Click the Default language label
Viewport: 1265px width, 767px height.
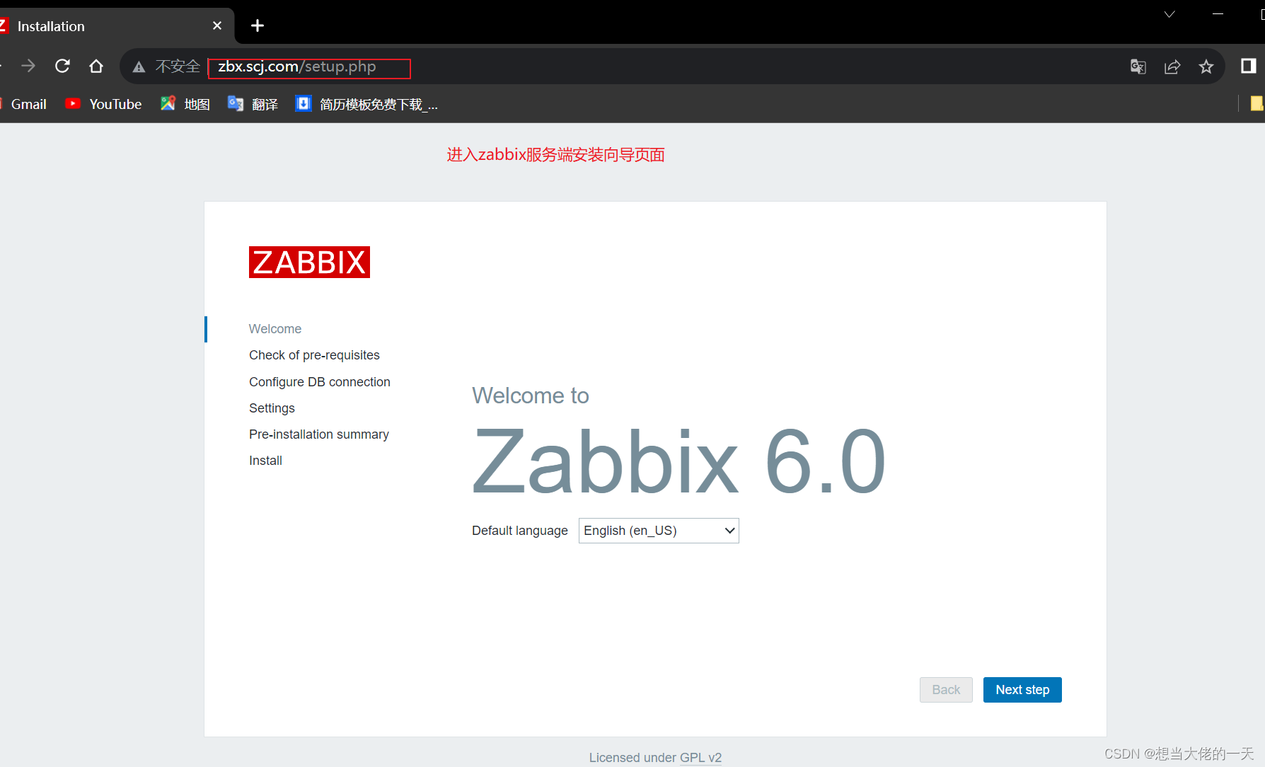(520, 531)
